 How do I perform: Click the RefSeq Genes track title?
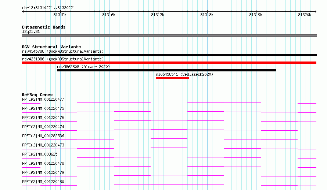tap(37, 95)
